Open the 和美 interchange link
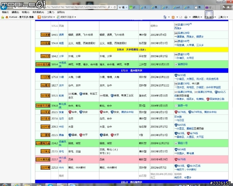Screen dimensions: 233x186 pos(61,96)
